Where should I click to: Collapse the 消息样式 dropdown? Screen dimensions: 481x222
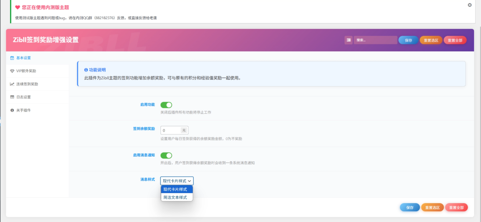point(177,181)
